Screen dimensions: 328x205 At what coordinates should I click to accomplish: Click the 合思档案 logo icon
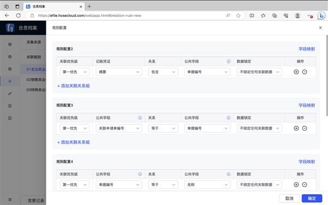10,28
